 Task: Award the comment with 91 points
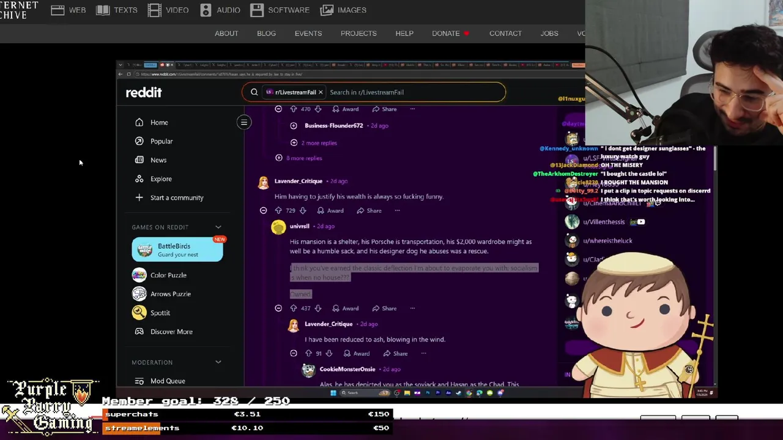coord(357,353)
